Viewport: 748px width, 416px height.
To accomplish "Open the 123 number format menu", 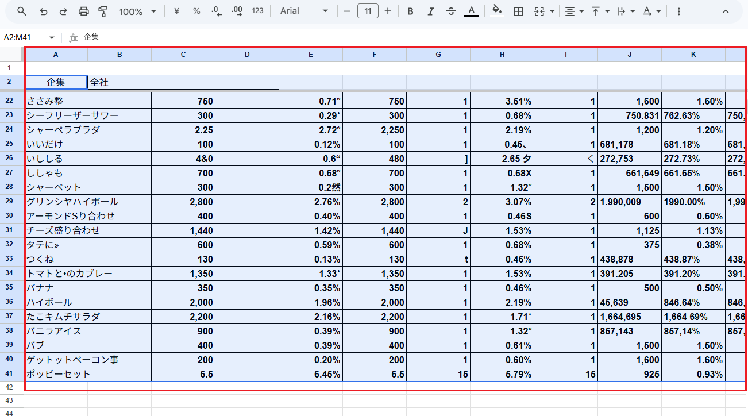I will (258, 11).
